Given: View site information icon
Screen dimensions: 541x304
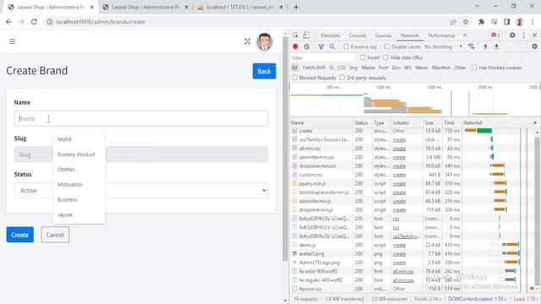Looking at the screenshot, I should (x=50, y=22).
